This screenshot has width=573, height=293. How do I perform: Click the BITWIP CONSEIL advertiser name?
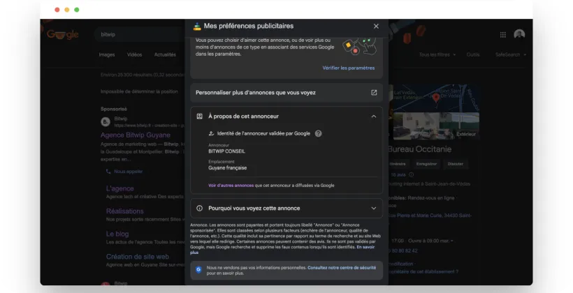click(226, 151)
